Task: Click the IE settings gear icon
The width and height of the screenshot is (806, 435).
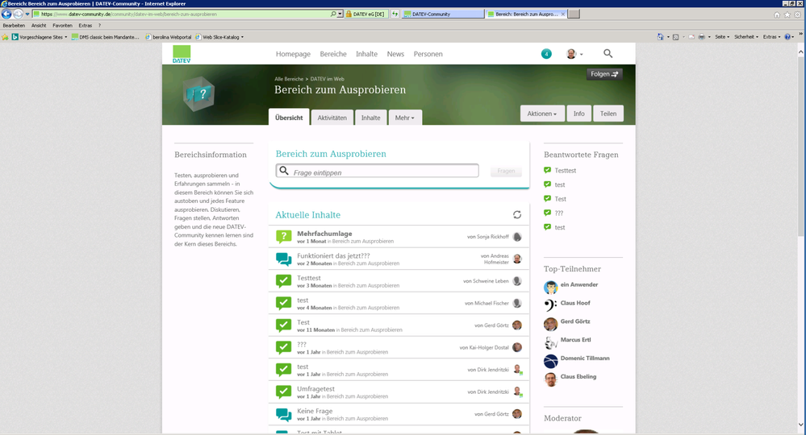Action: pos(797,14)
